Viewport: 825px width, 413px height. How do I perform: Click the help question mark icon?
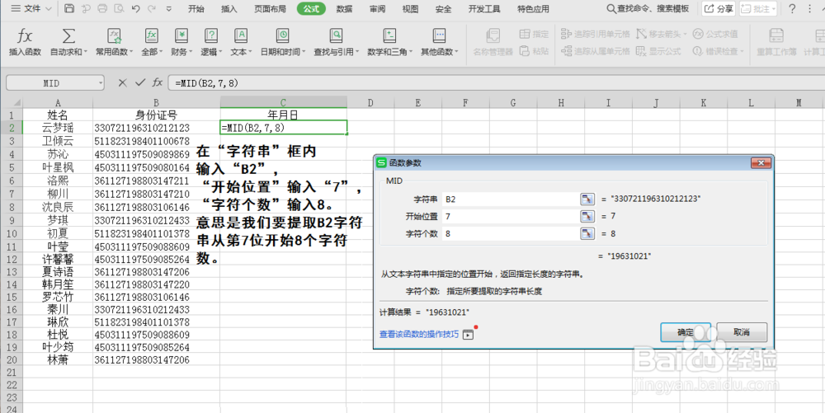coord(792,8)
